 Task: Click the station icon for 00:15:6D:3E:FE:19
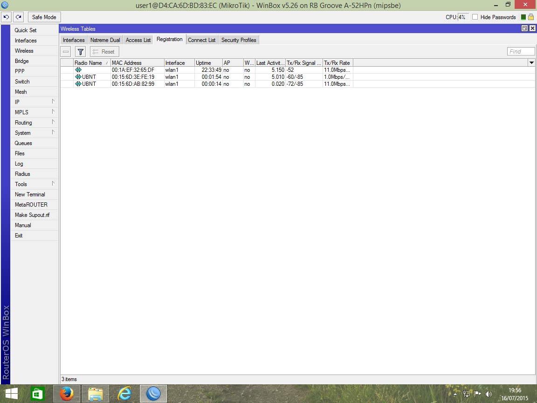pyautogui.click(x=78, y=77)
